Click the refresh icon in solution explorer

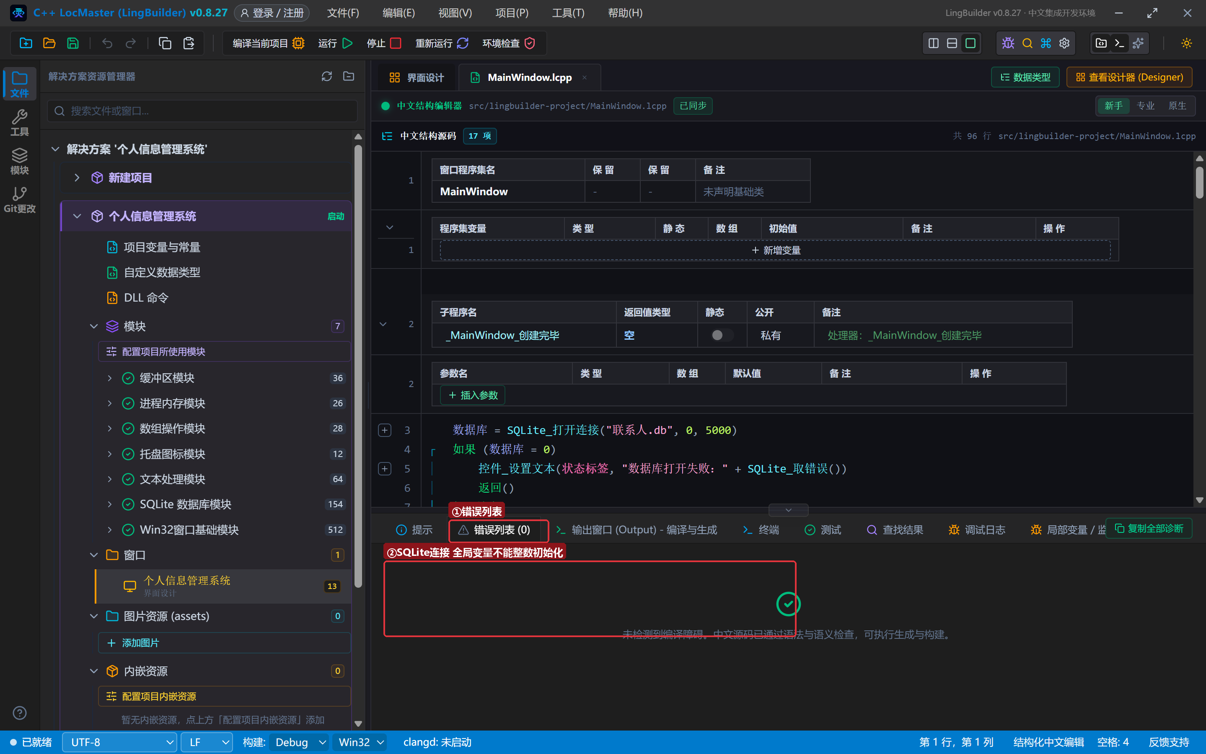[327, 76]
